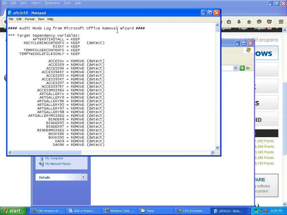Open My Computer link
This screenshot has width=287, height=215.
[54, 158]
